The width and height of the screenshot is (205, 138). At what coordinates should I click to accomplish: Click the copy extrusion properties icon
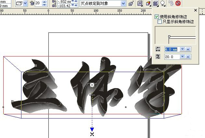(x=171, y=4)
